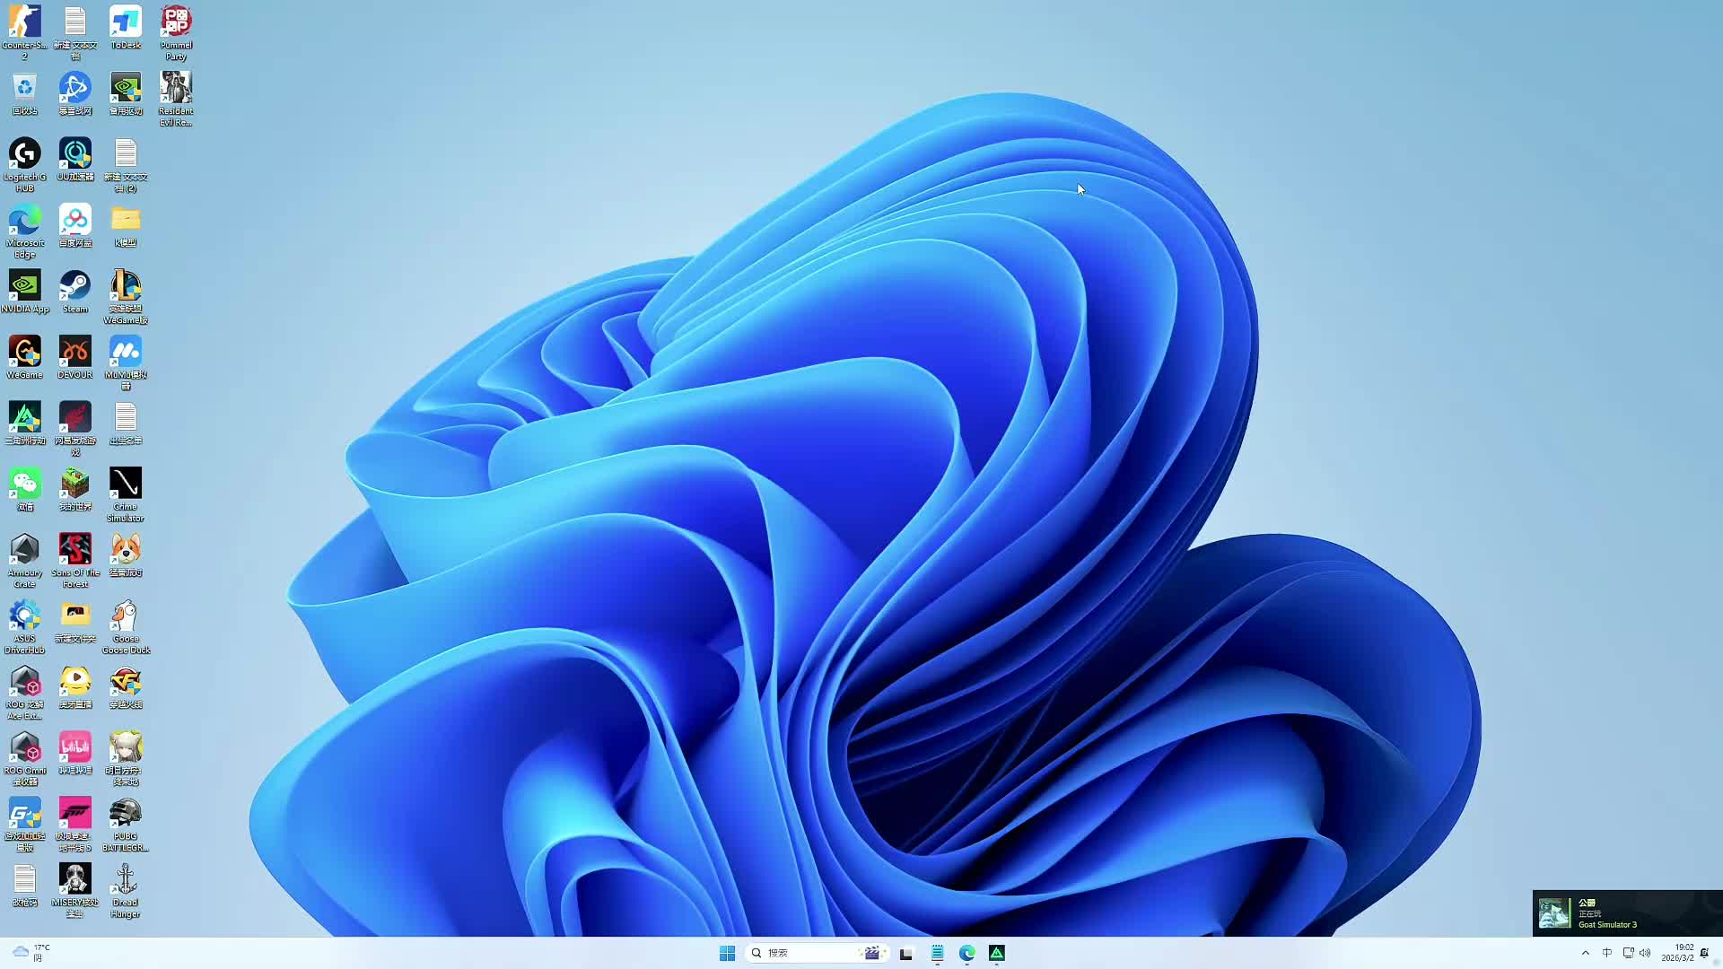Open the Sons Of The Forest shortcut
Screen dimensions: 1723x969
click(x=75, y=552)
